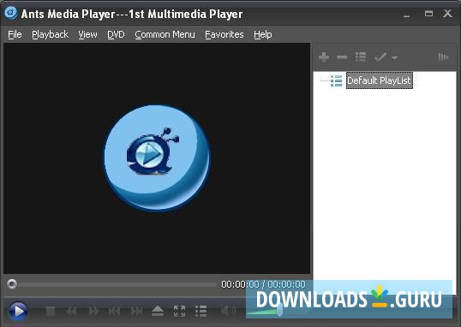Image resolution: width=461 pixels, height=327 pixels.
Task: Click the Ants Media Player title icon
Action: pyautogui.click(x=11, y=13)
